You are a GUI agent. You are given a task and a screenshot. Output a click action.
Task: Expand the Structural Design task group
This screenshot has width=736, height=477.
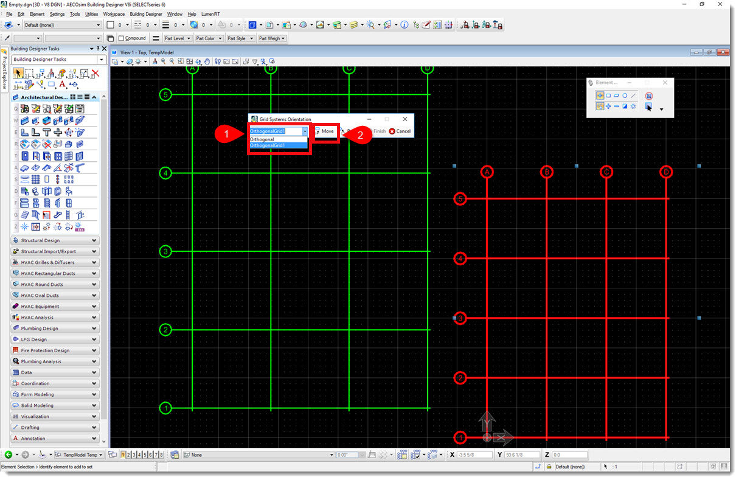pyautogui.click(x=55, y=240)
